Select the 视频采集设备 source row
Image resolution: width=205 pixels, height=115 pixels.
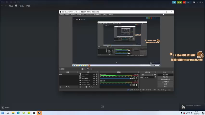click(88, 80)
